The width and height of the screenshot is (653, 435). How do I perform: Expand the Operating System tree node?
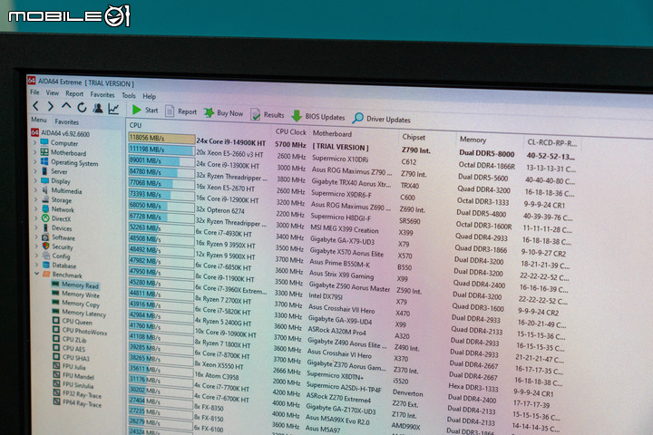(x=35, y=161)
